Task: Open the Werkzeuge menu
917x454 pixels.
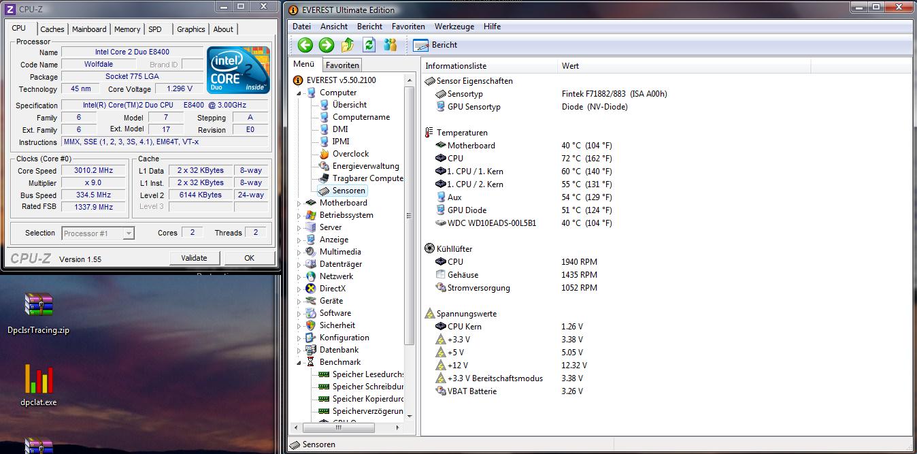Action: [x=454, y=27]
